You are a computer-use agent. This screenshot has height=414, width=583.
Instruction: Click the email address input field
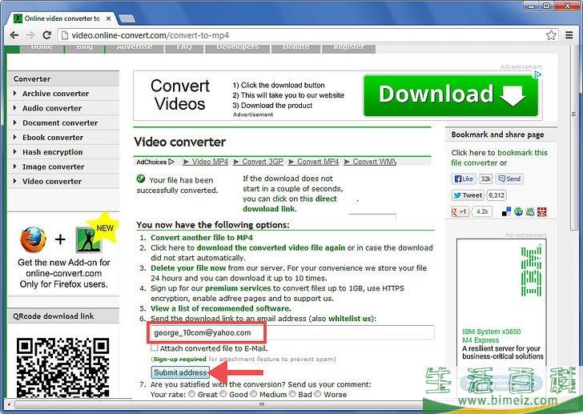point(291,332)
